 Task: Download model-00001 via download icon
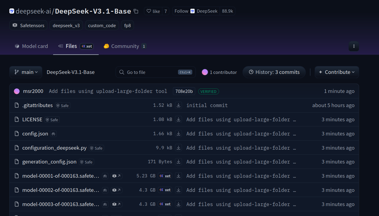point(179,176)
